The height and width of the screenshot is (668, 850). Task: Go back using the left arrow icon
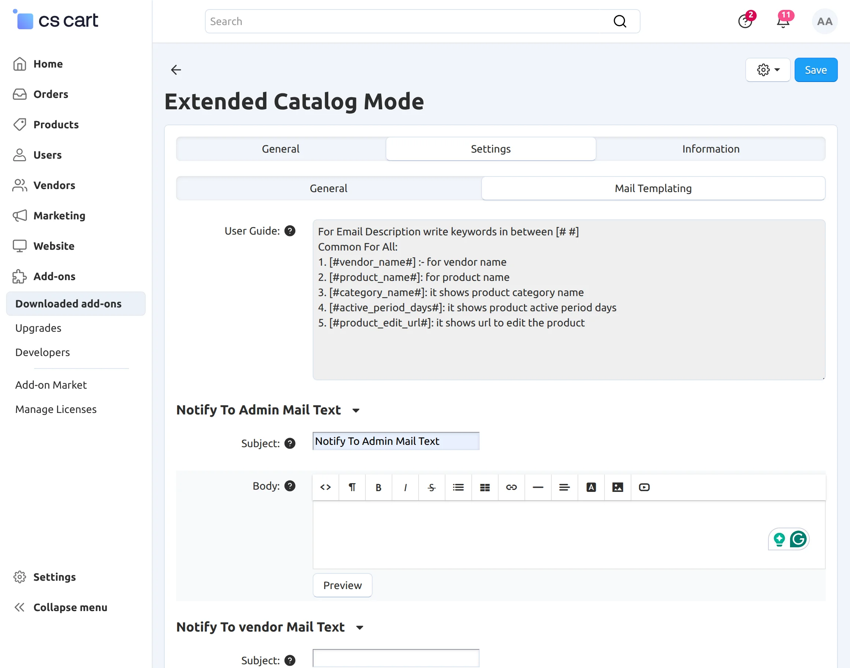(x=176, y=70)
